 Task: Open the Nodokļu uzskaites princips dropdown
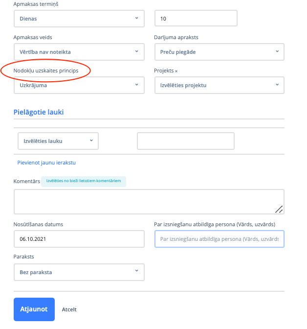click(79, 85)
